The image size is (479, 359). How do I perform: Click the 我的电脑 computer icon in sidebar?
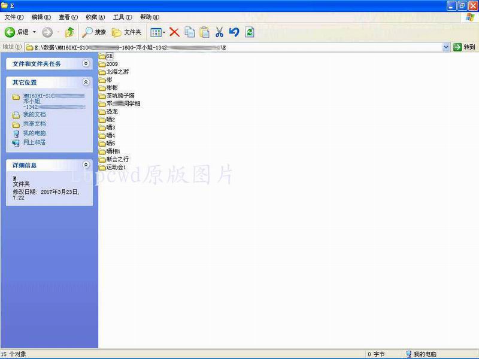click(x=16, y=133)
